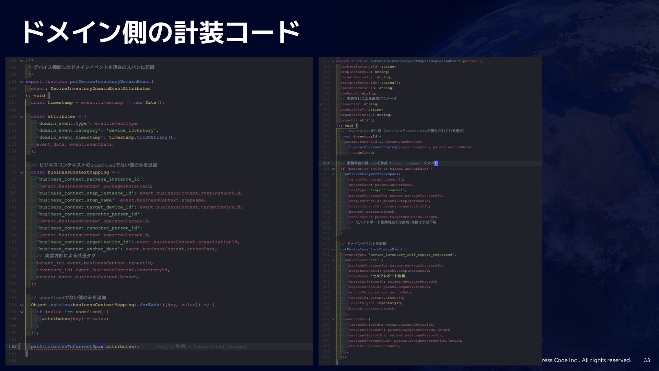This screenshot has height=371, width=659.
Task: Click line number 162 in left gutter
Action: (x=12, y=347)
